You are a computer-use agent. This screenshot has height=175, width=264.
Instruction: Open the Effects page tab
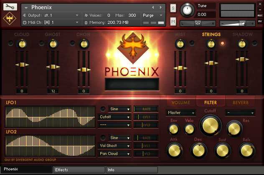tap(79, 170)
